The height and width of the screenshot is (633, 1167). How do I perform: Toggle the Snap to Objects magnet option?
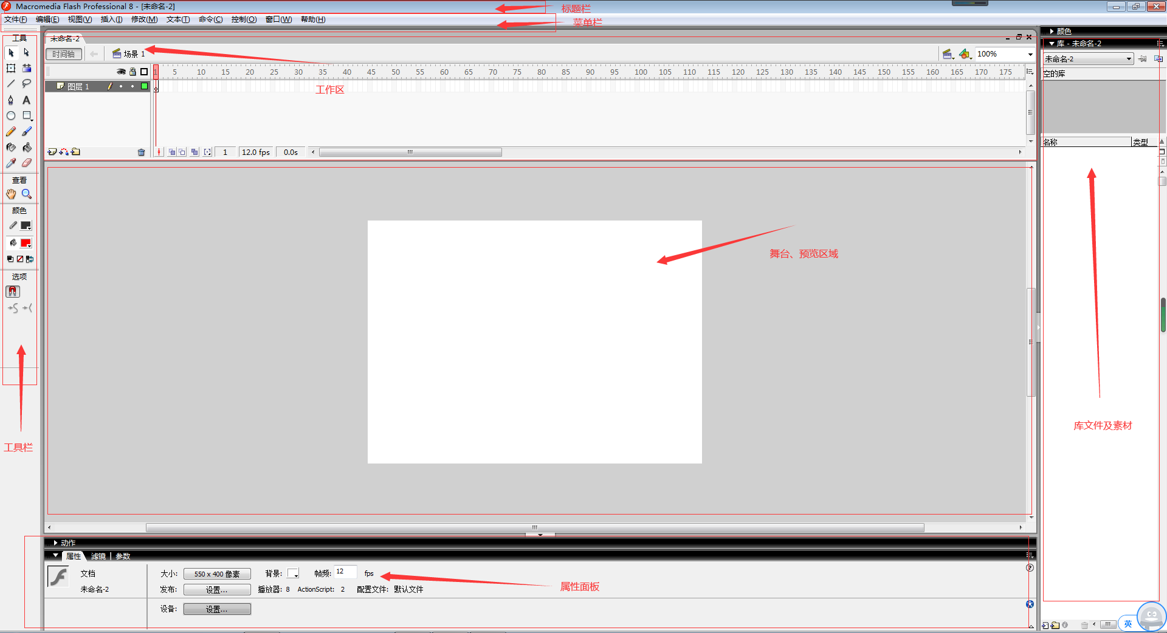click(x=13, y=292)
